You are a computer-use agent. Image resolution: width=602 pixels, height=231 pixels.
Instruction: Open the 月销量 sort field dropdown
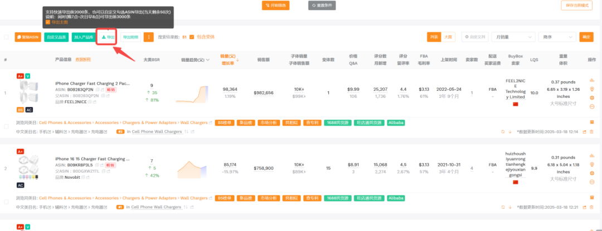tap(513, 37)
